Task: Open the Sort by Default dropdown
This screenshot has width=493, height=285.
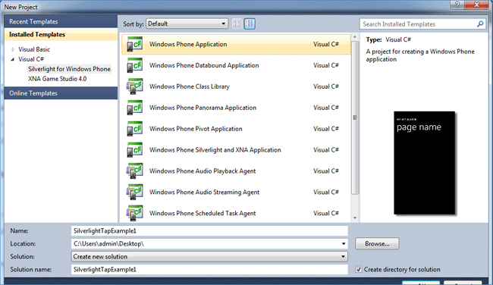Action: coord(187,23)
